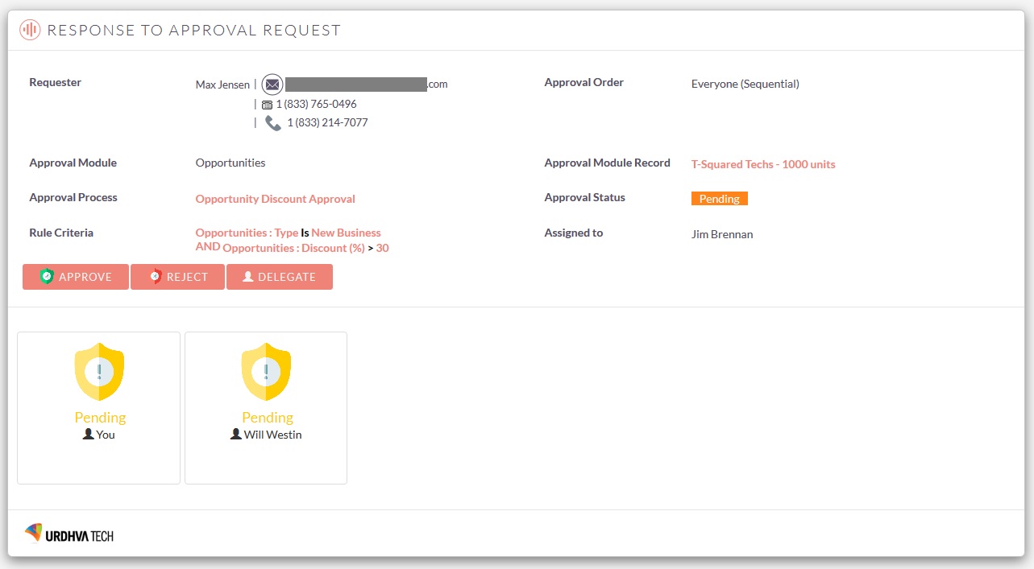
Task: Click the Opportunities approval module value
Action: pyautogui.click(x=230, y=163)
